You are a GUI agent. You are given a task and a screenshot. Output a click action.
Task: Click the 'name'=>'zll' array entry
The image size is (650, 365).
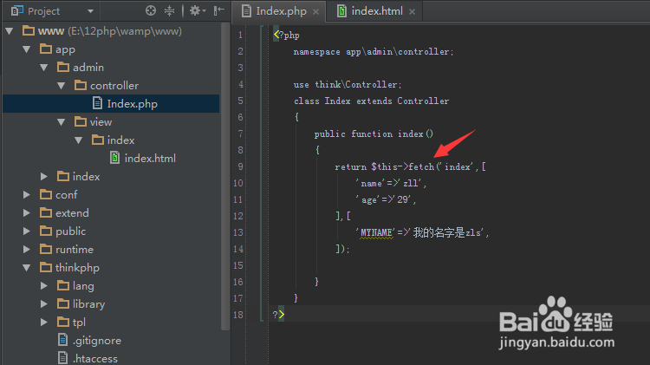[391, 183]
